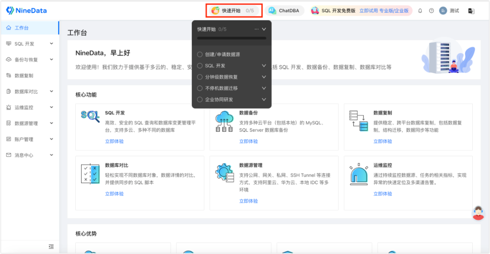The width and height of the screenshot is (490, 254).
Task: Click the SQL magnifier card icon
Action: pos(90,117)
